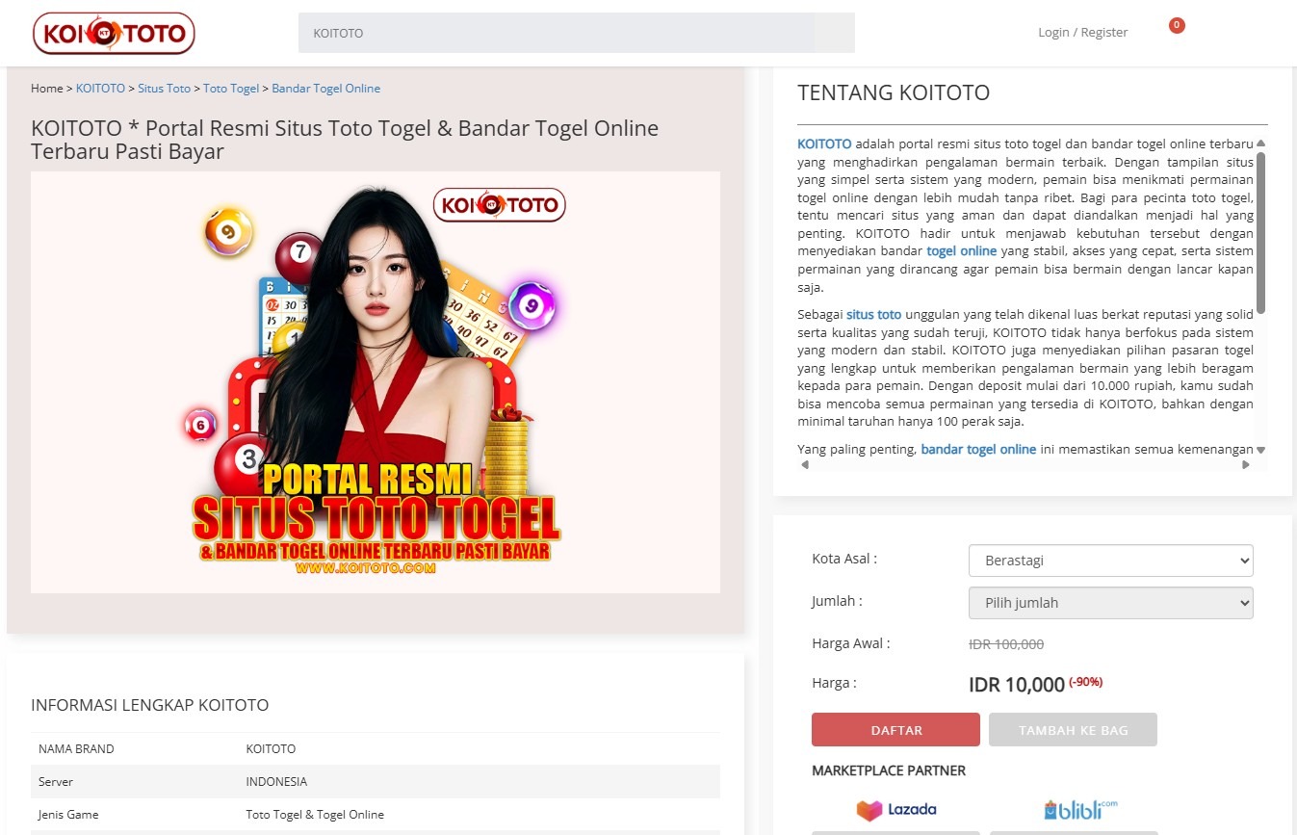This screenshot has width=1297, height=835.
Task: Click the left scroll arrow below the description
Action: [803, 464]
